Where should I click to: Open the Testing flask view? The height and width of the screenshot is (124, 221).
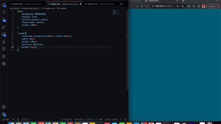[4, 42]
